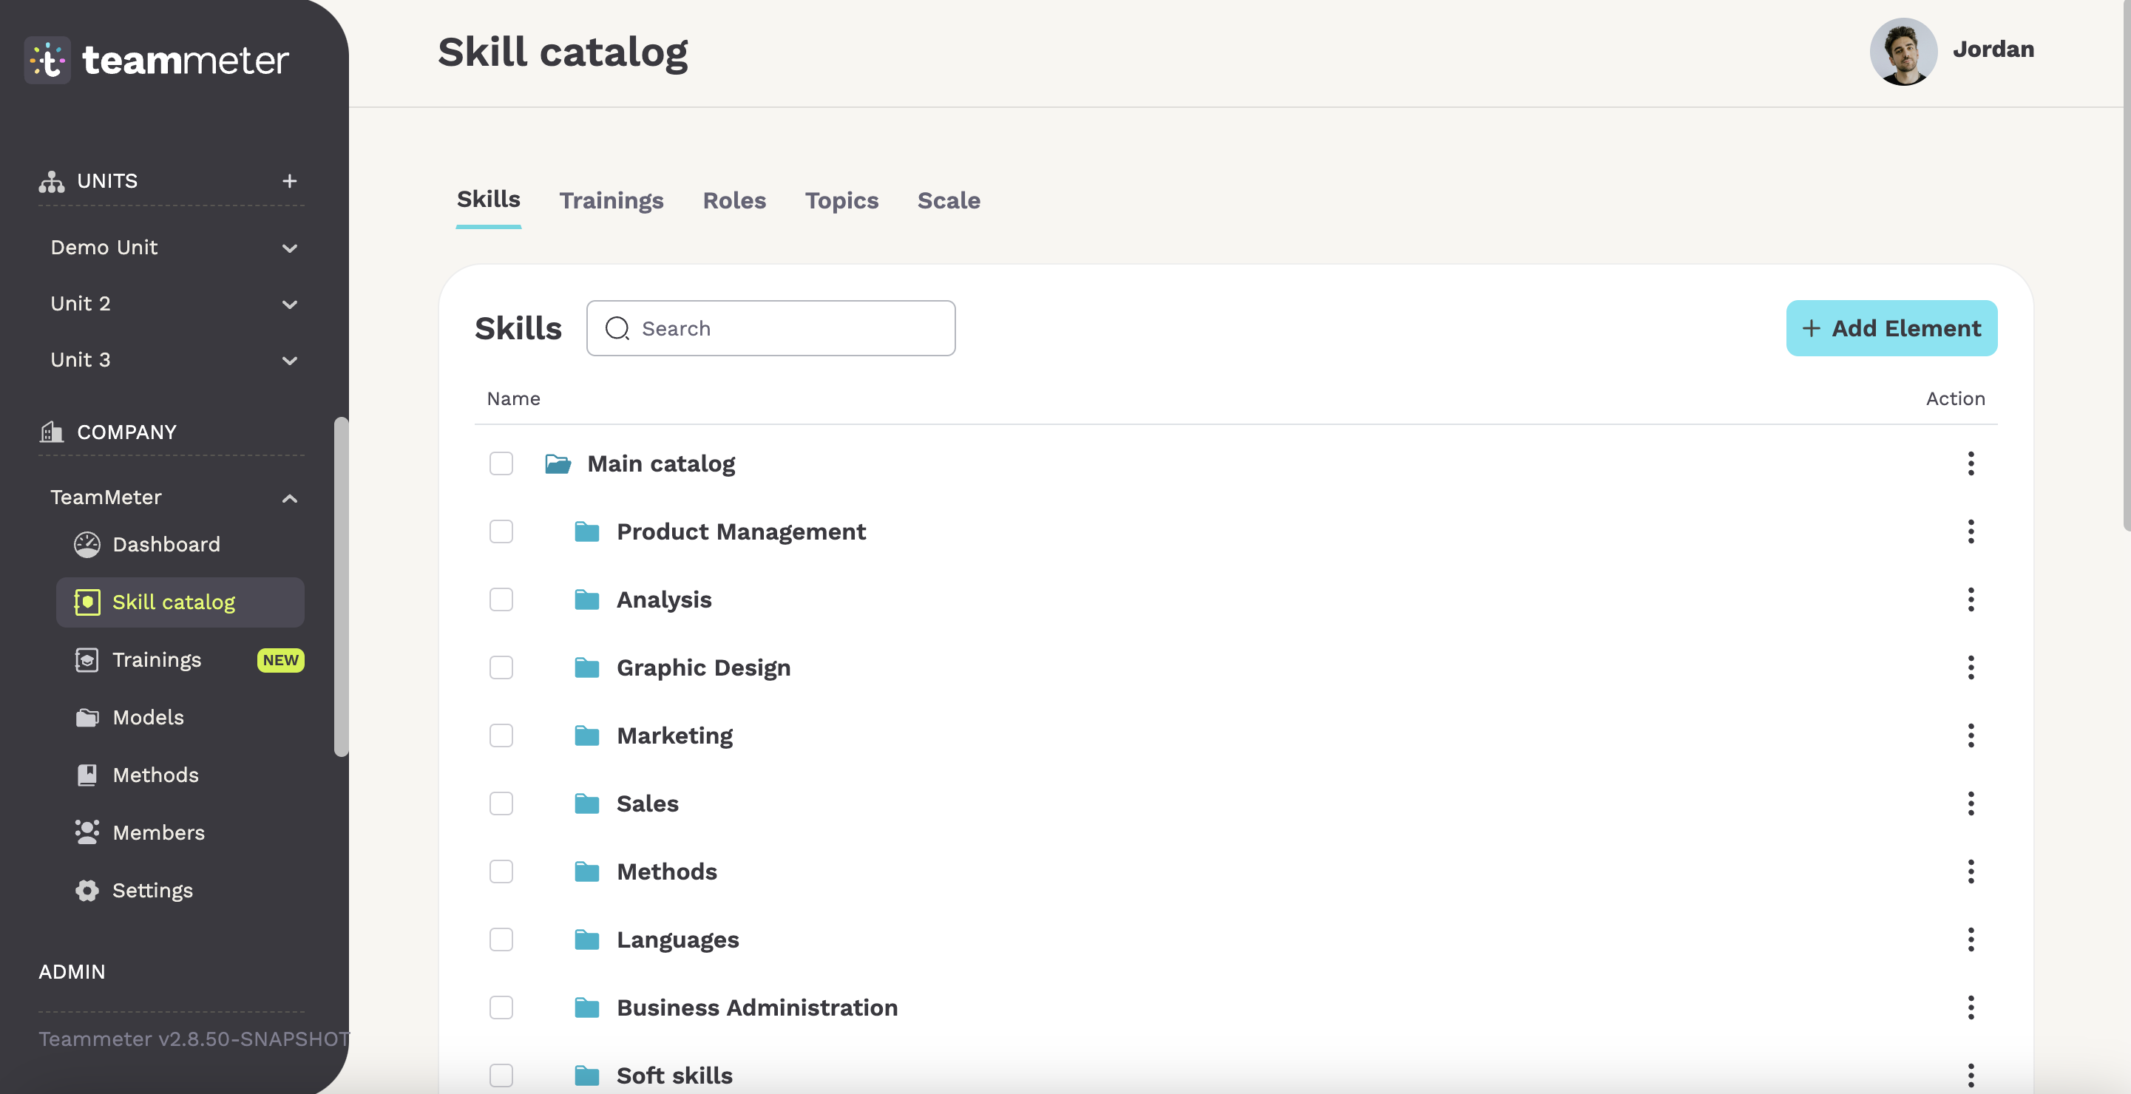This screenshot has width=2131, height=1094.
Task: Click the Company building icon
Action: coord(51,432)
